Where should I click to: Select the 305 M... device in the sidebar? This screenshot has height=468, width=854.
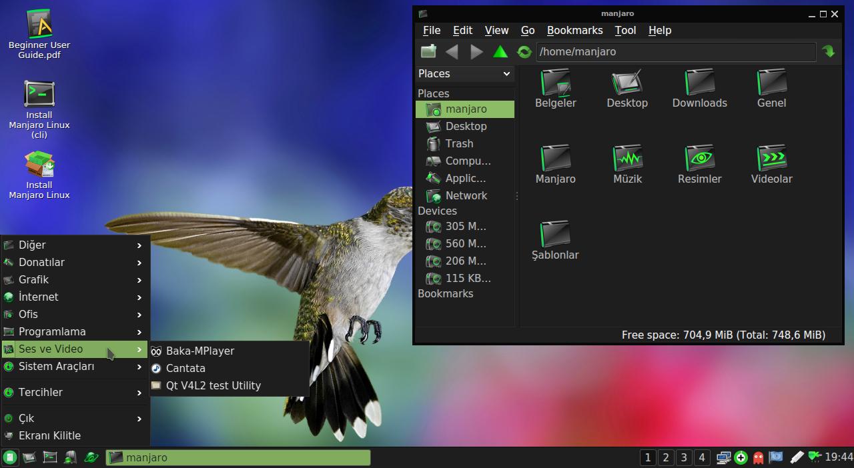pyautogui.click(x=465, y=226)
